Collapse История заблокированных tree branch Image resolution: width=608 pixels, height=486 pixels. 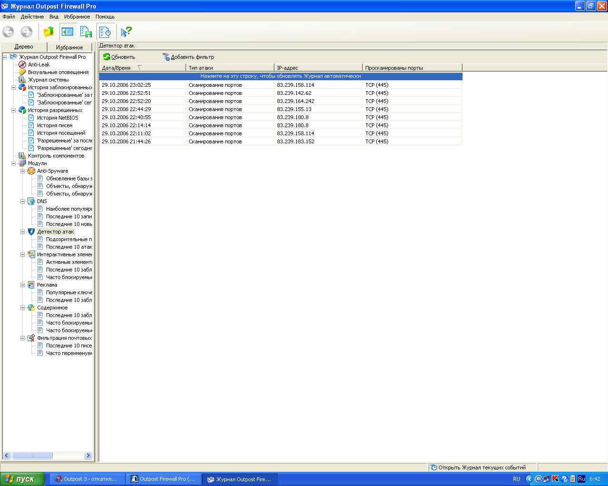click(x=14, y=87)
